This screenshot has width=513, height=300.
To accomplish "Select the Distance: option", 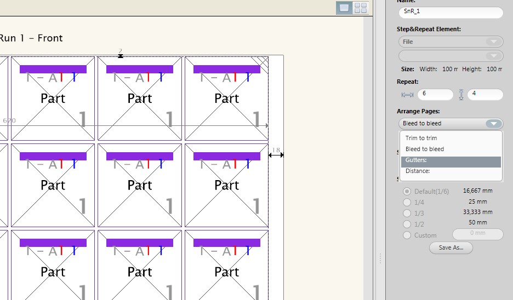I will coord(451,171).
